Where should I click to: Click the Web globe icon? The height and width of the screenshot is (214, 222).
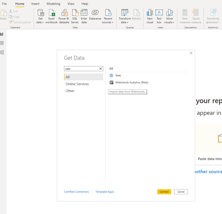112,75
